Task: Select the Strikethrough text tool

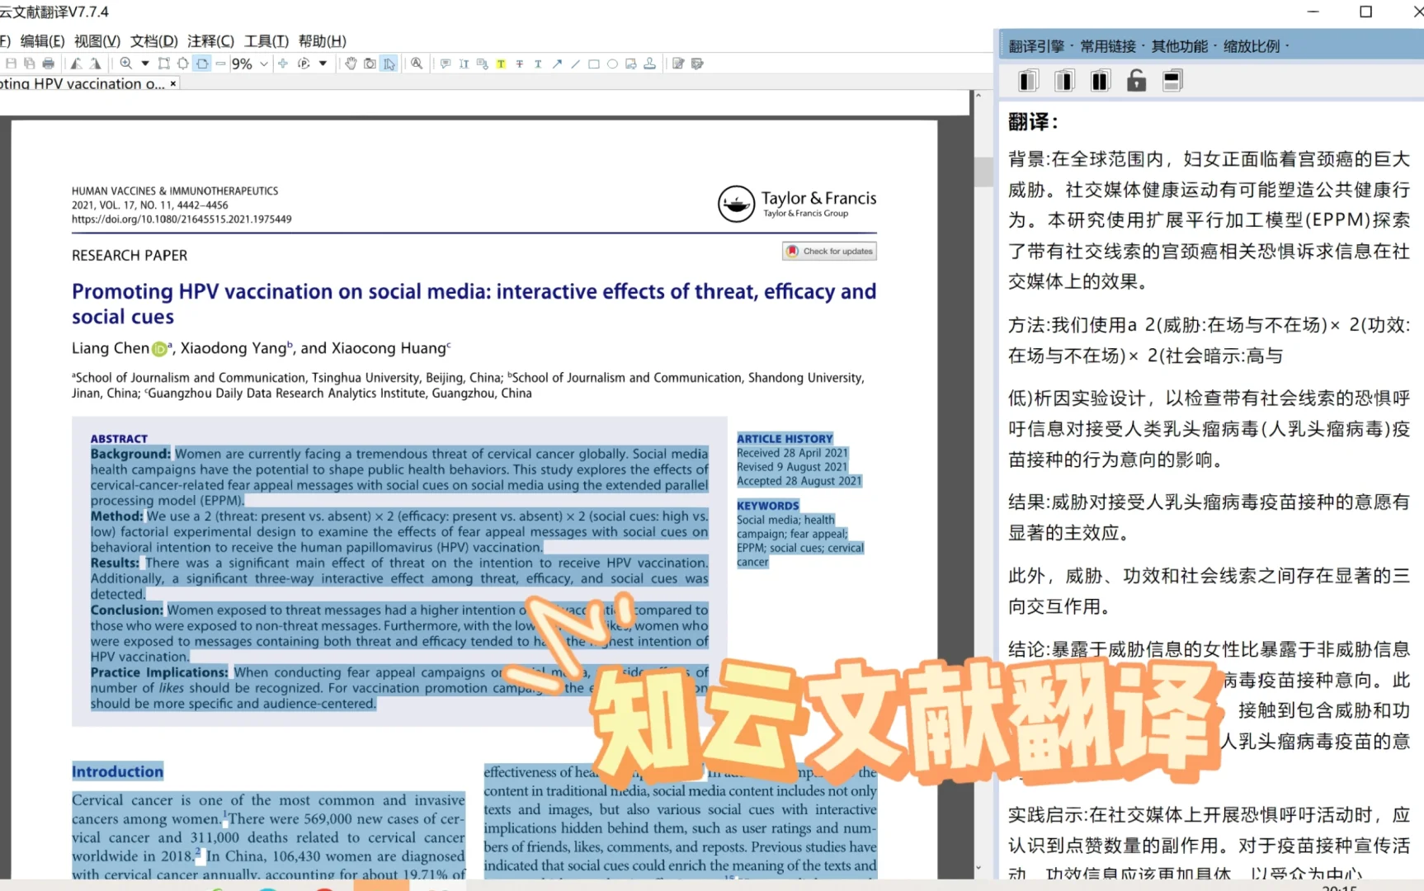Action: coord(520,64)
